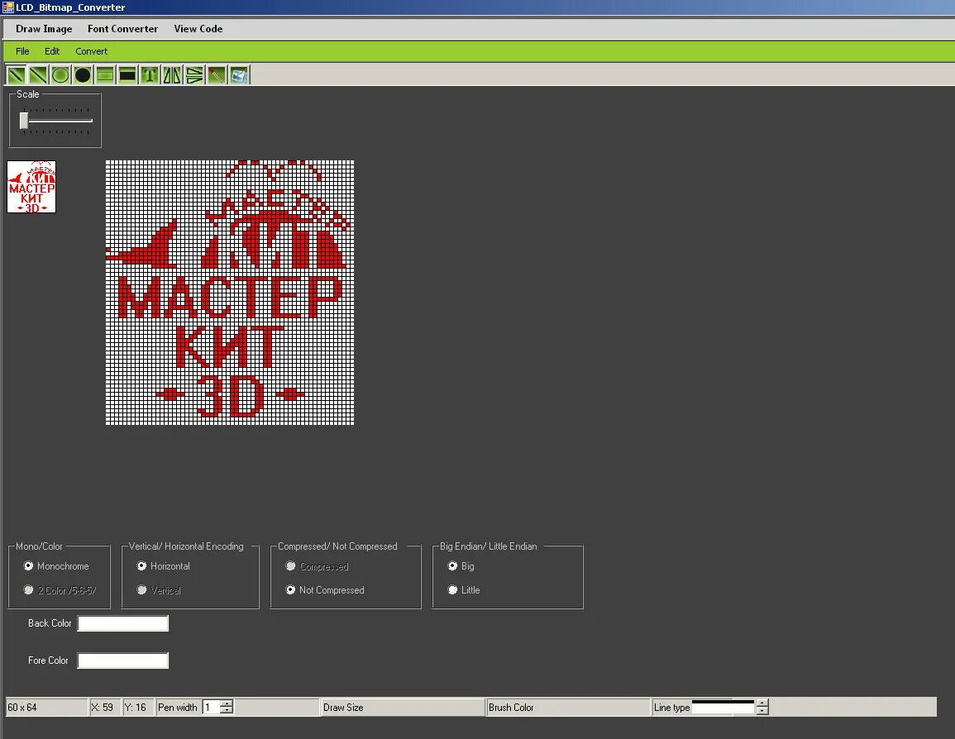Select the Brush tool
This screenshot has width=955, height=739.
(217, 75)
